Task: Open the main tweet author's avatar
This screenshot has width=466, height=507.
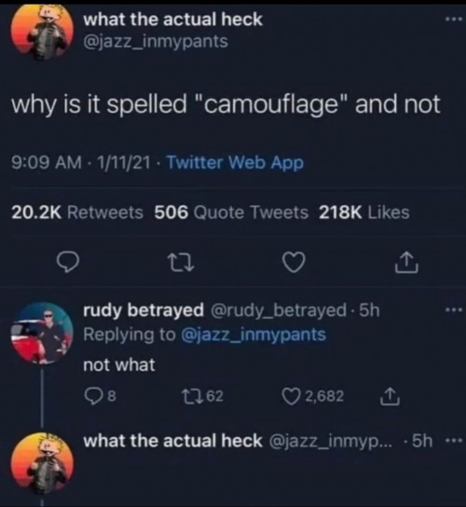Action: pyautogui.click(x=42, y=31)
